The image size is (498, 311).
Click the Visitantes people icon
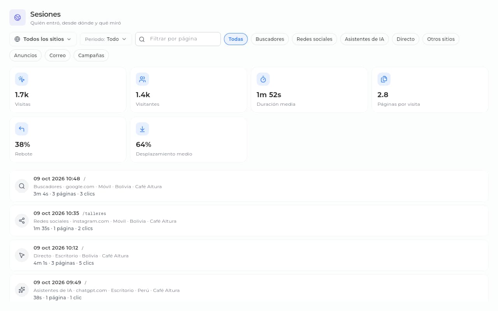pyautogui.click(x=142, y=79)
